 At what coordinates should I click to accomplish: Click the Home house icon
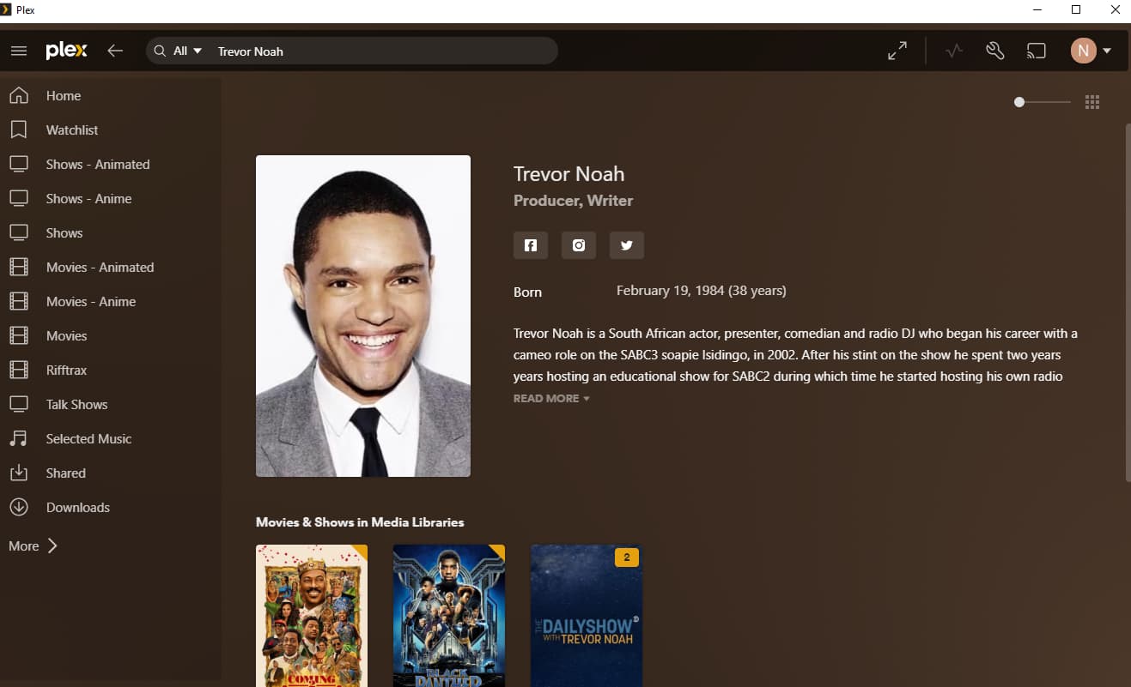(19, 95)
